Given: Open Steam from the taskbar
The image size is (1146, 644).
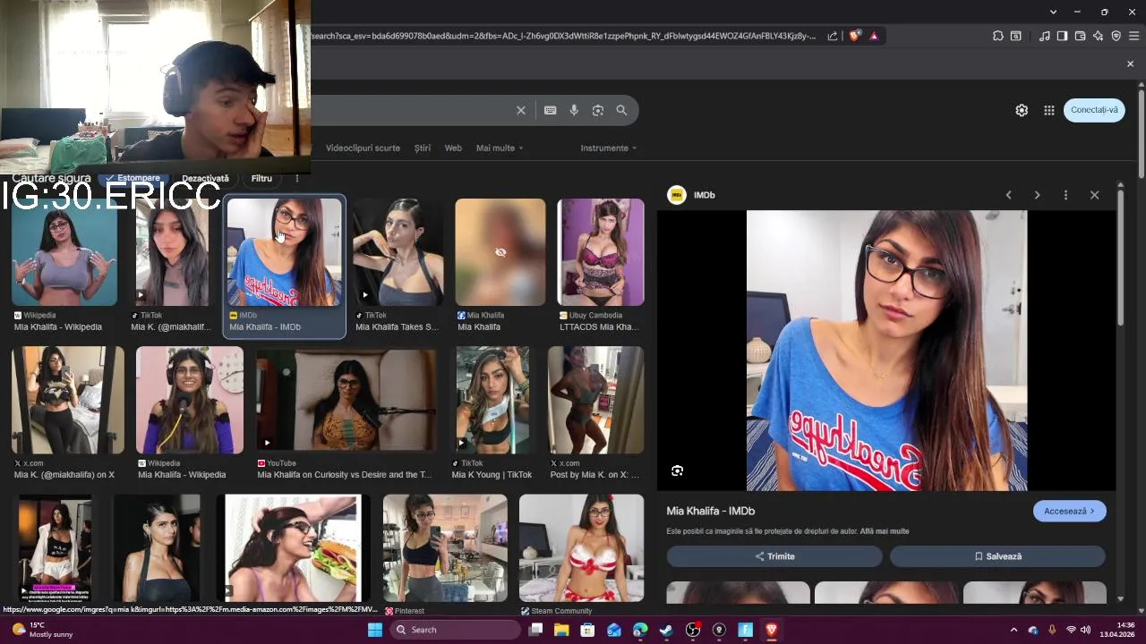Looking at the screenshot, I should click(x=666, y=630).
